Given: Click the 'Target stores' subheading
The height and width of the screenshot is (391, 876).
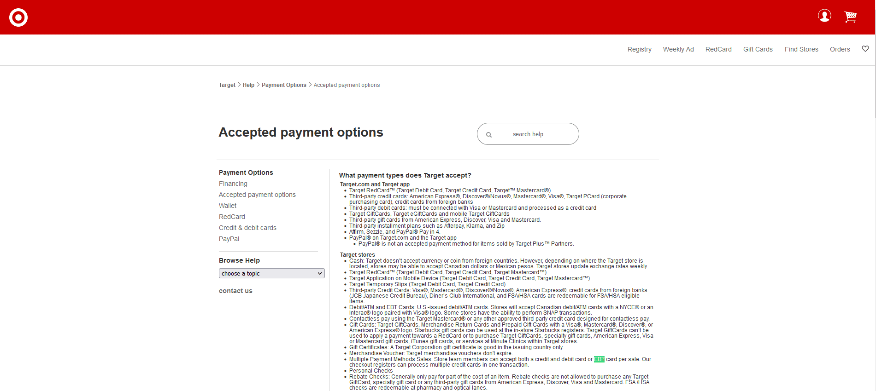Looking at the screenshot, I should 358,255.
